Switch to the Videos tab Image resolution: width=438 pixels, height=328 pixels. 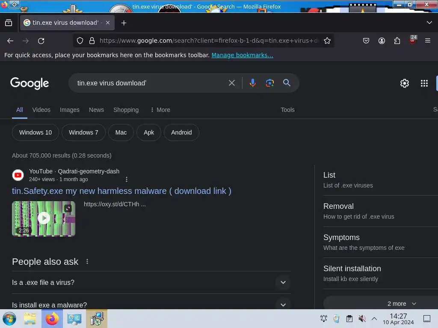(x=41, y=110)
